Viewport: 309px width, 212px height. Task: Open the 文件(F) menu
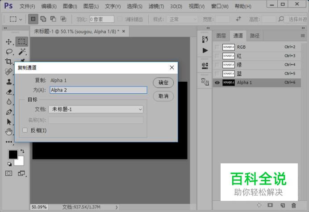(x=27, y=6)
